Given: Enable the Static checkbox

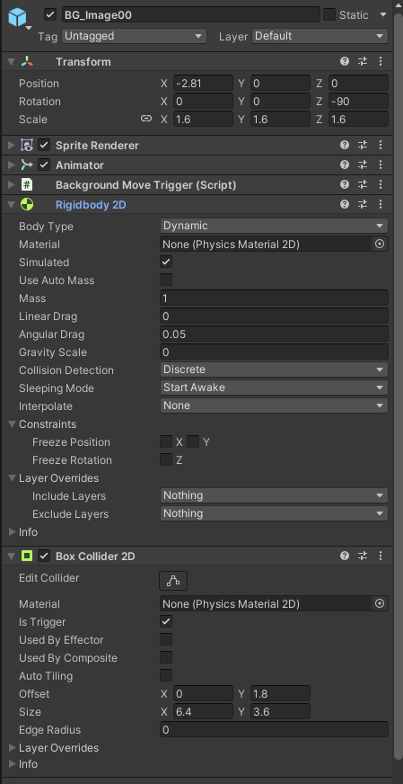Looking at the screenshot, I should pyautogui.click(x=329, y=14).
